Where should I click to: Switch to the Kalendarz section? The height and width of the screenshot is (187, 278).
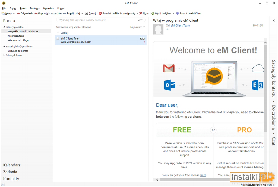12,165
